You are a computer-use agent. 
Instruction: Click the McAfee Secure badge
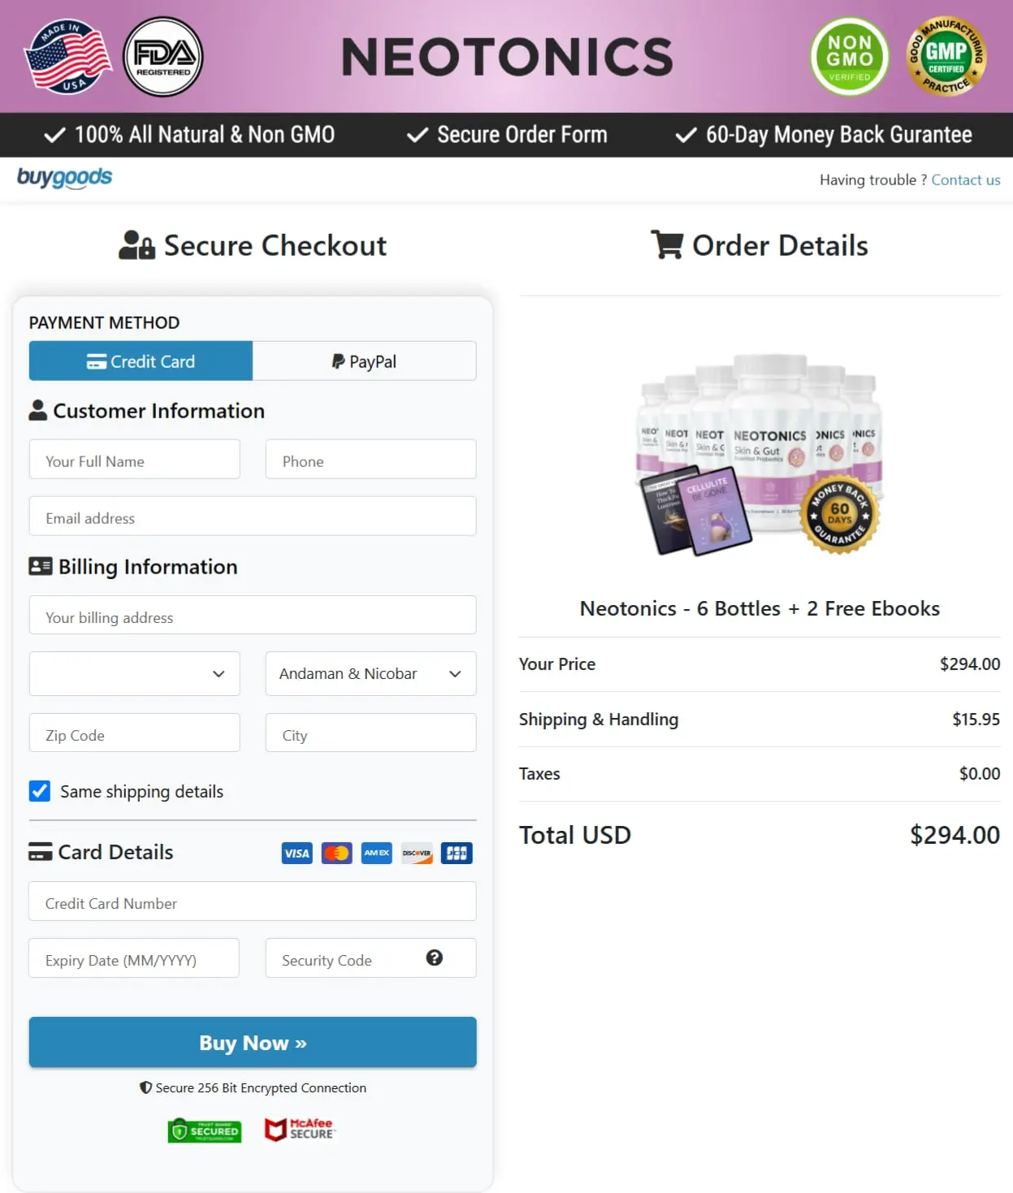point(298,1130)
